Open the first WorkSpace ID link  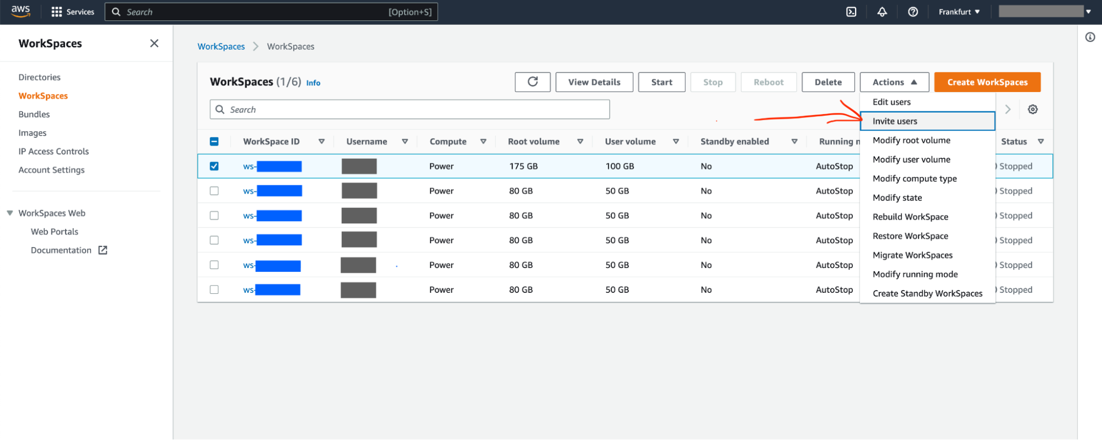[272, 166]
